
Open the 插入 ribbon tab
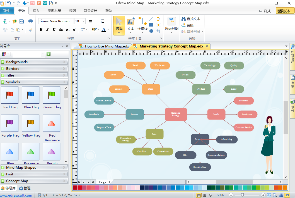(36, 11)
